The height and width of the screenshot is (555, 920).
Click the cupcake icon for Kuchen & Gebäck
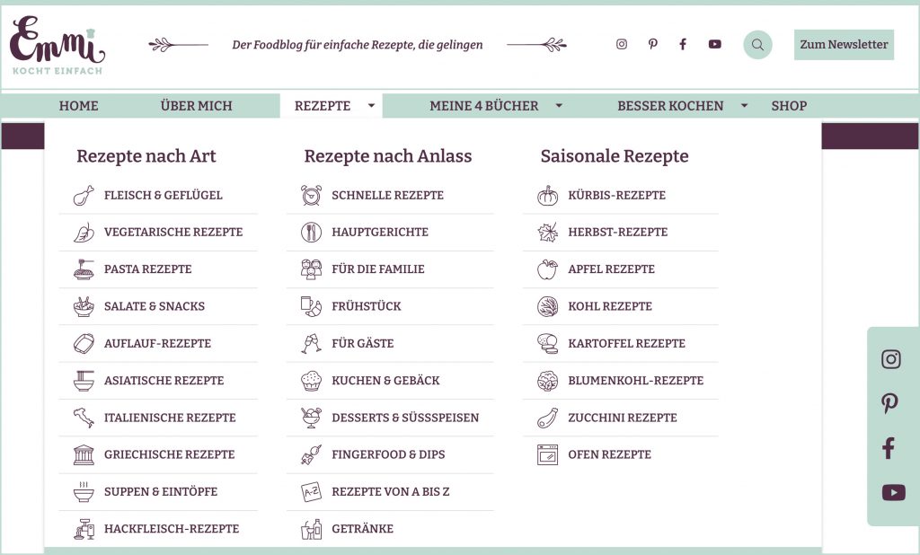(x=311, y=381)
